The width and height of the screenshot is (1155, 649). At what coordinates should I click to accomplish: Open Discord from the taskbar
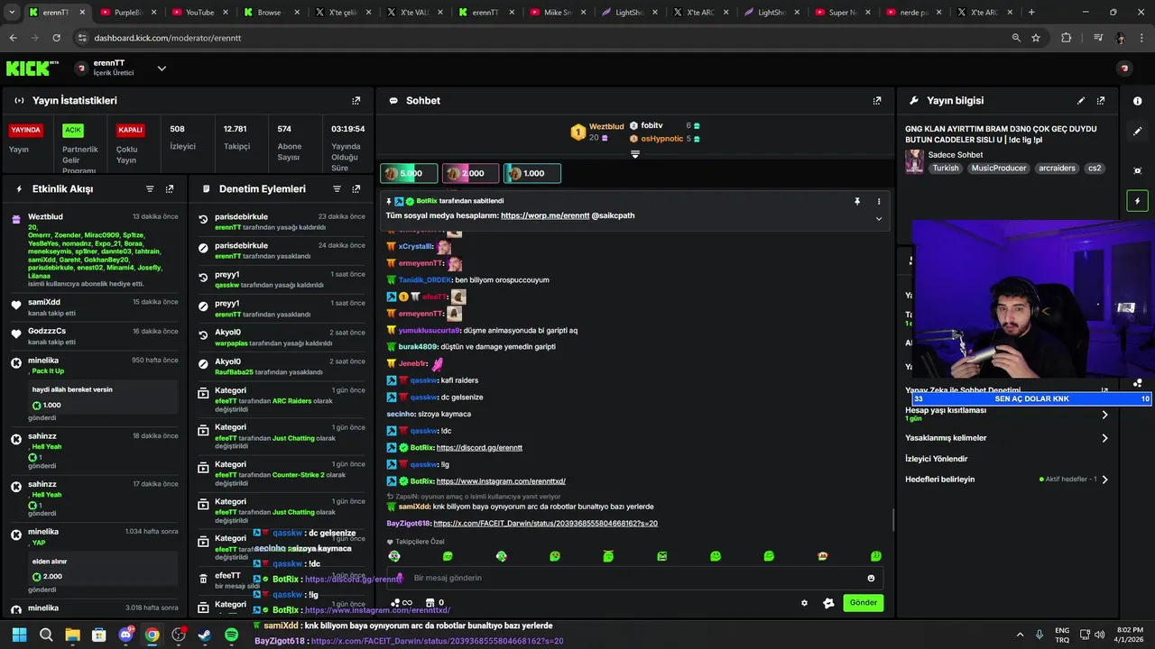click(125, 635)
